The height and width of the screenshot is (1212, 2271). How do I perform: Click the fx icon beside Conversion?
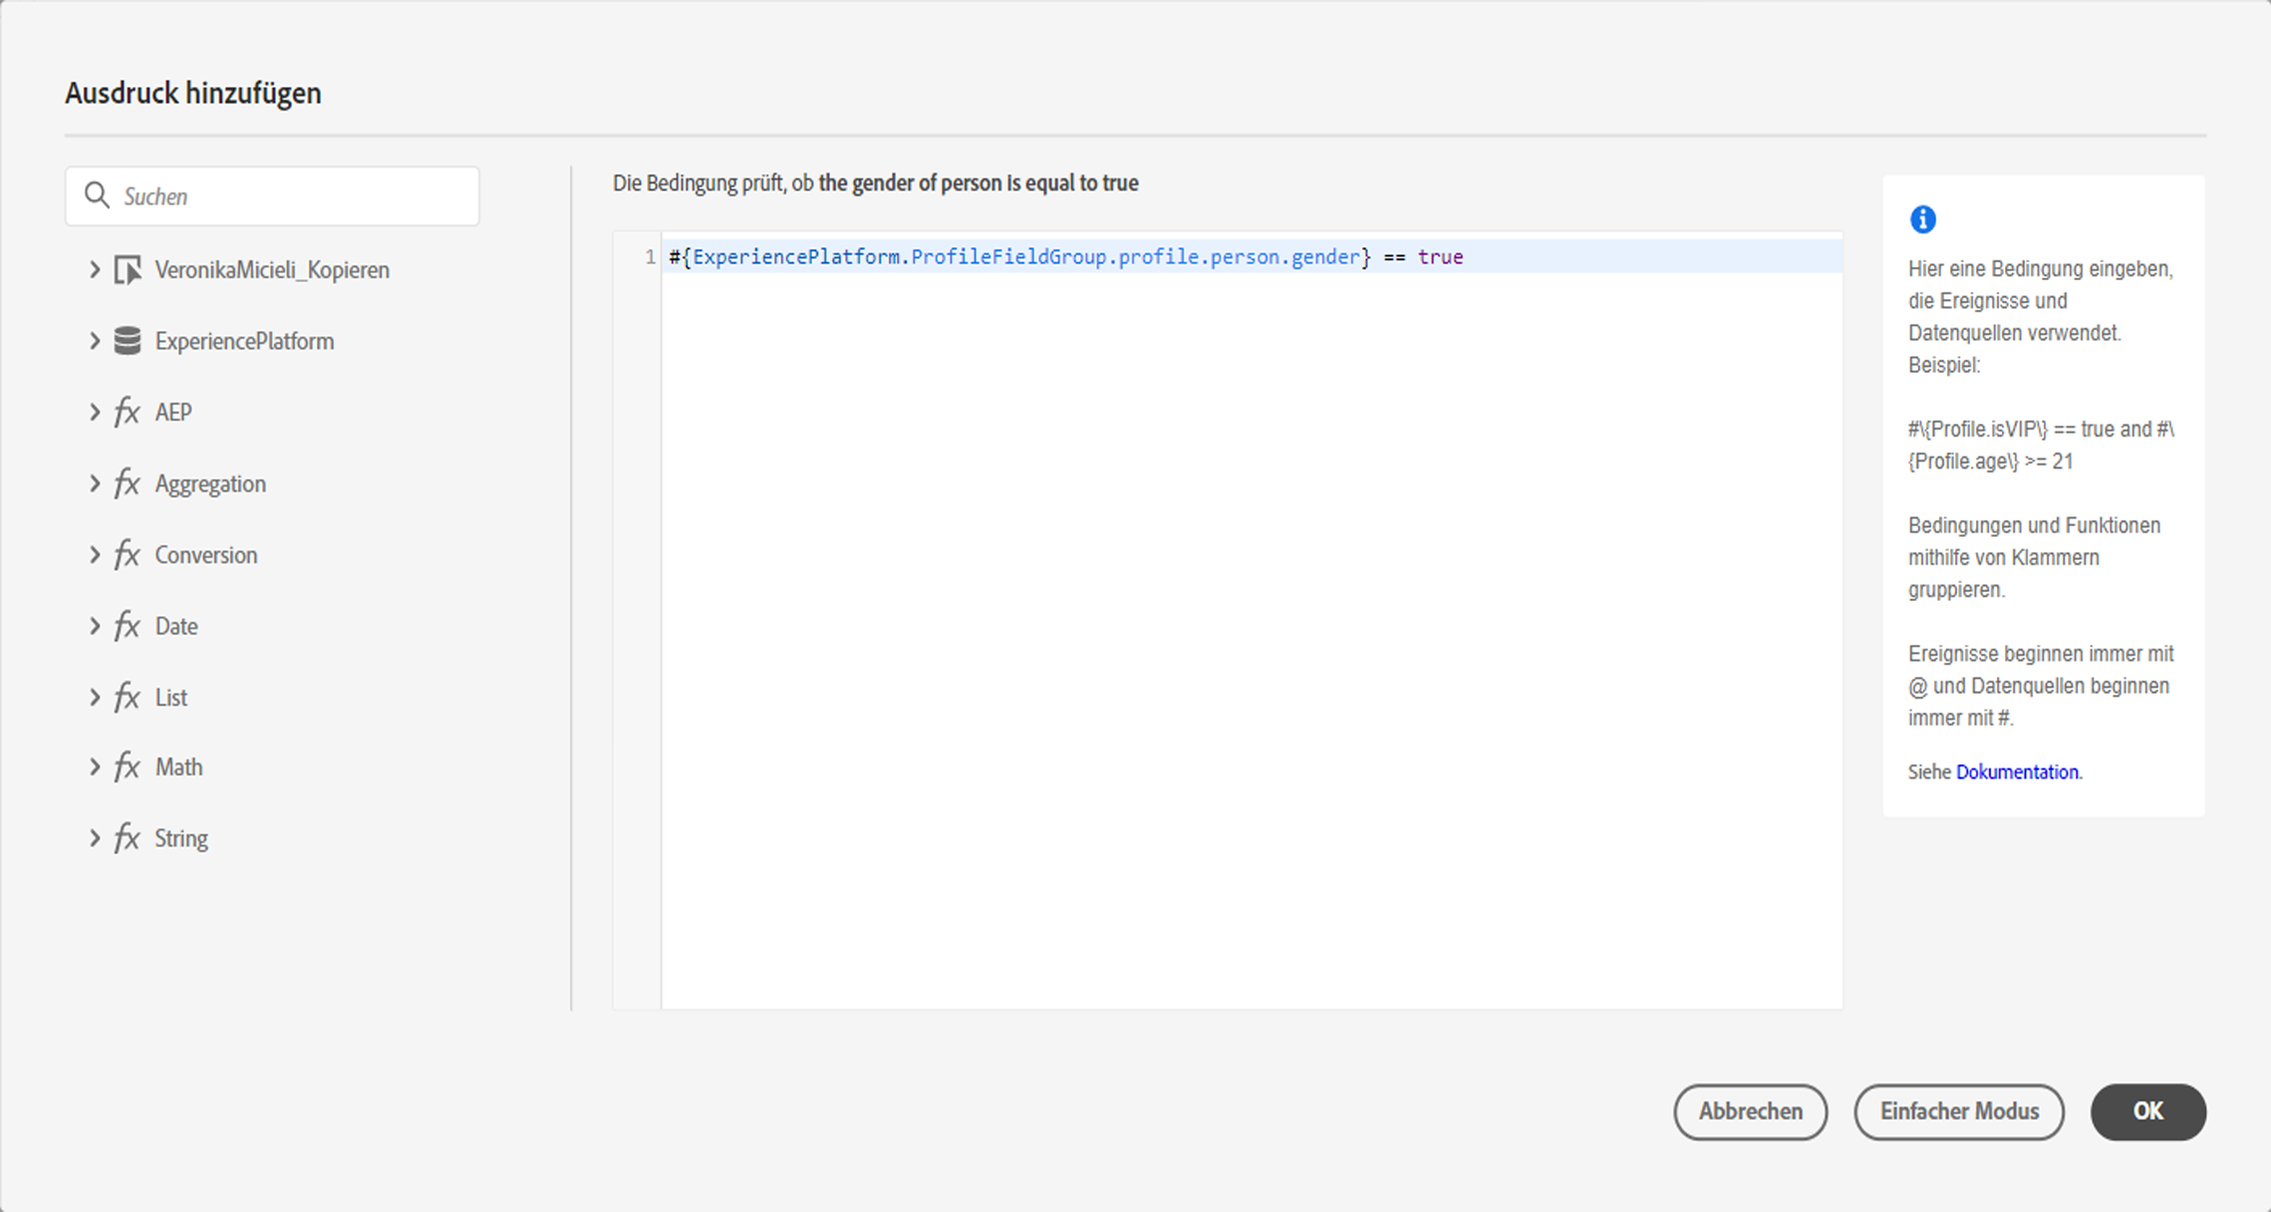[x=127, y=554]
